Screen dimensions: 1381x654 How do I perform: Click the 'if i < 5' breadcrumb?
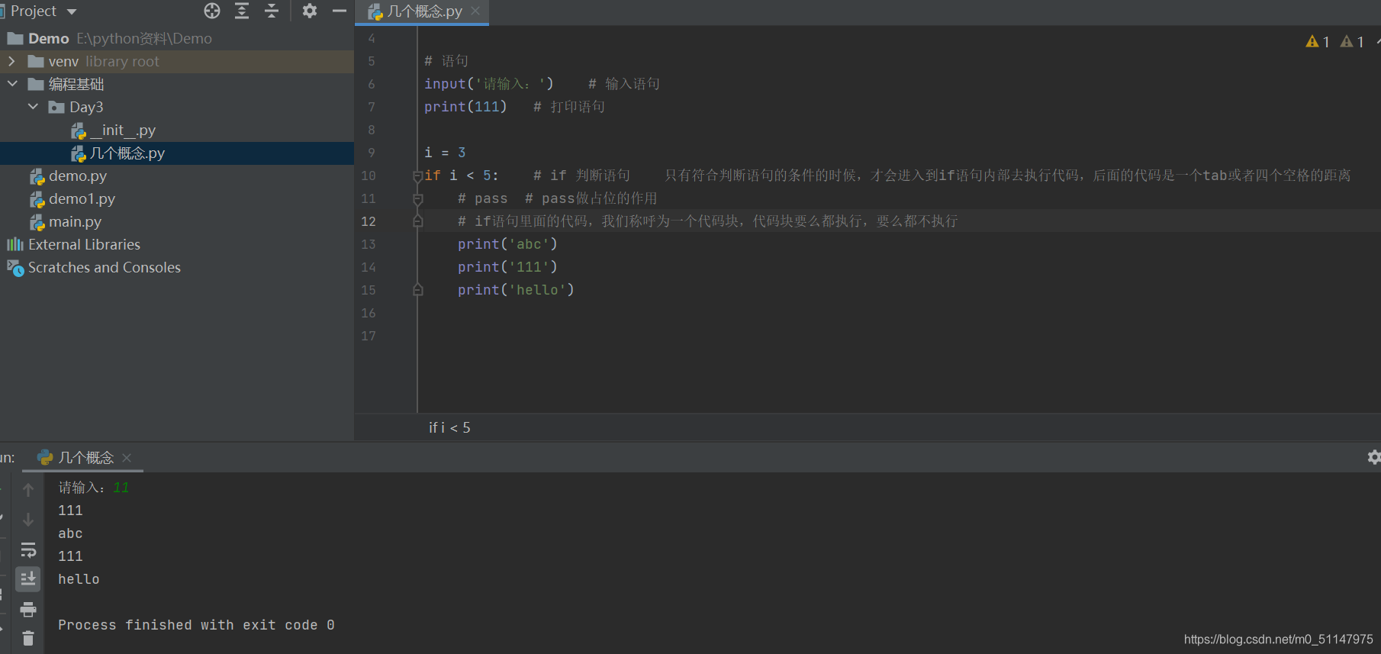coord(449,427)
